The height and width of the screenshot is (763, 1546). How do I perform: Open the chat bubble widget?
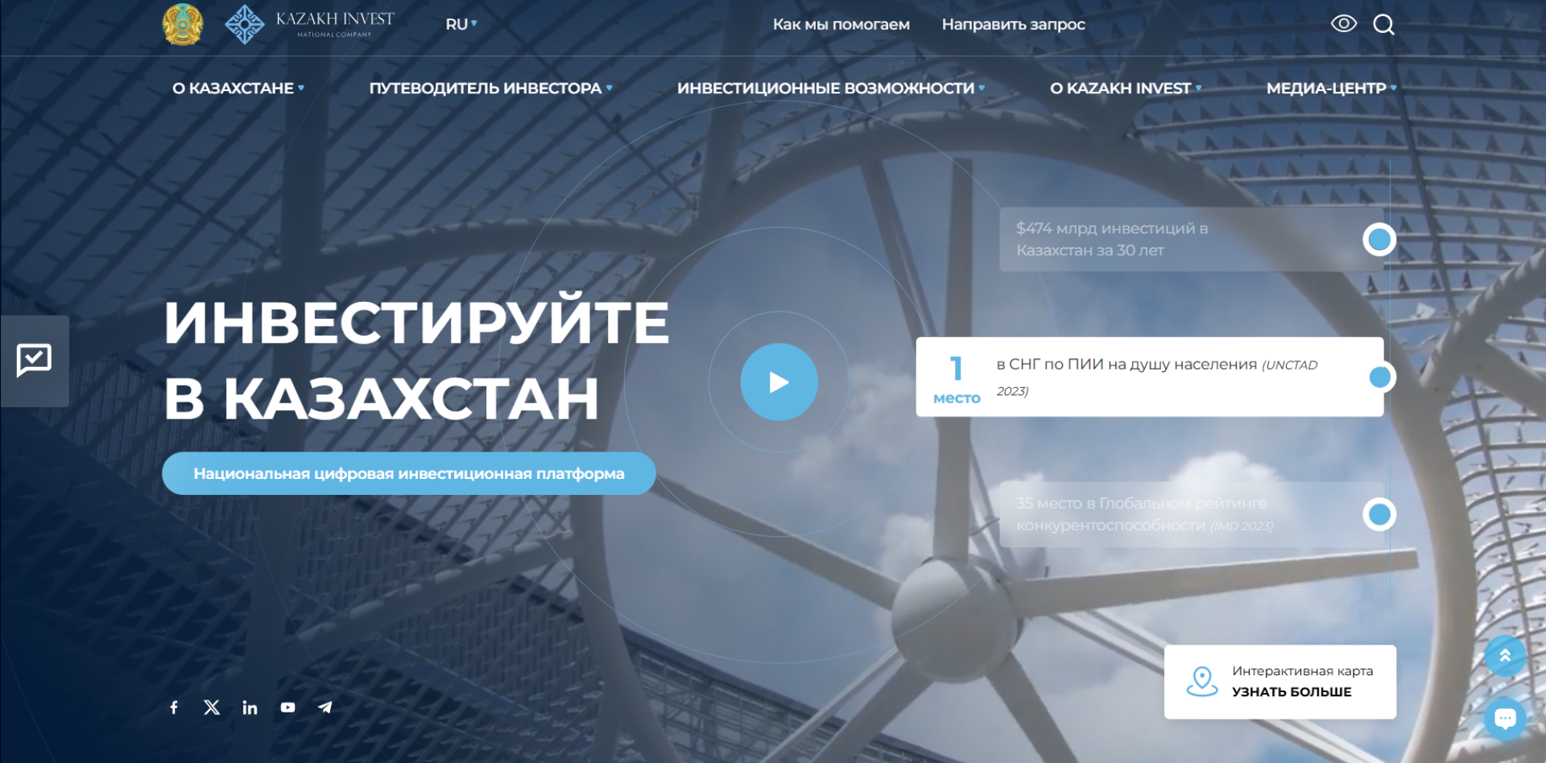(x=1504, y=718)
